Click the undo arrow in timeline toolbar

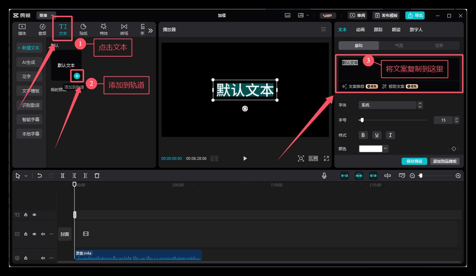(40, 176)
